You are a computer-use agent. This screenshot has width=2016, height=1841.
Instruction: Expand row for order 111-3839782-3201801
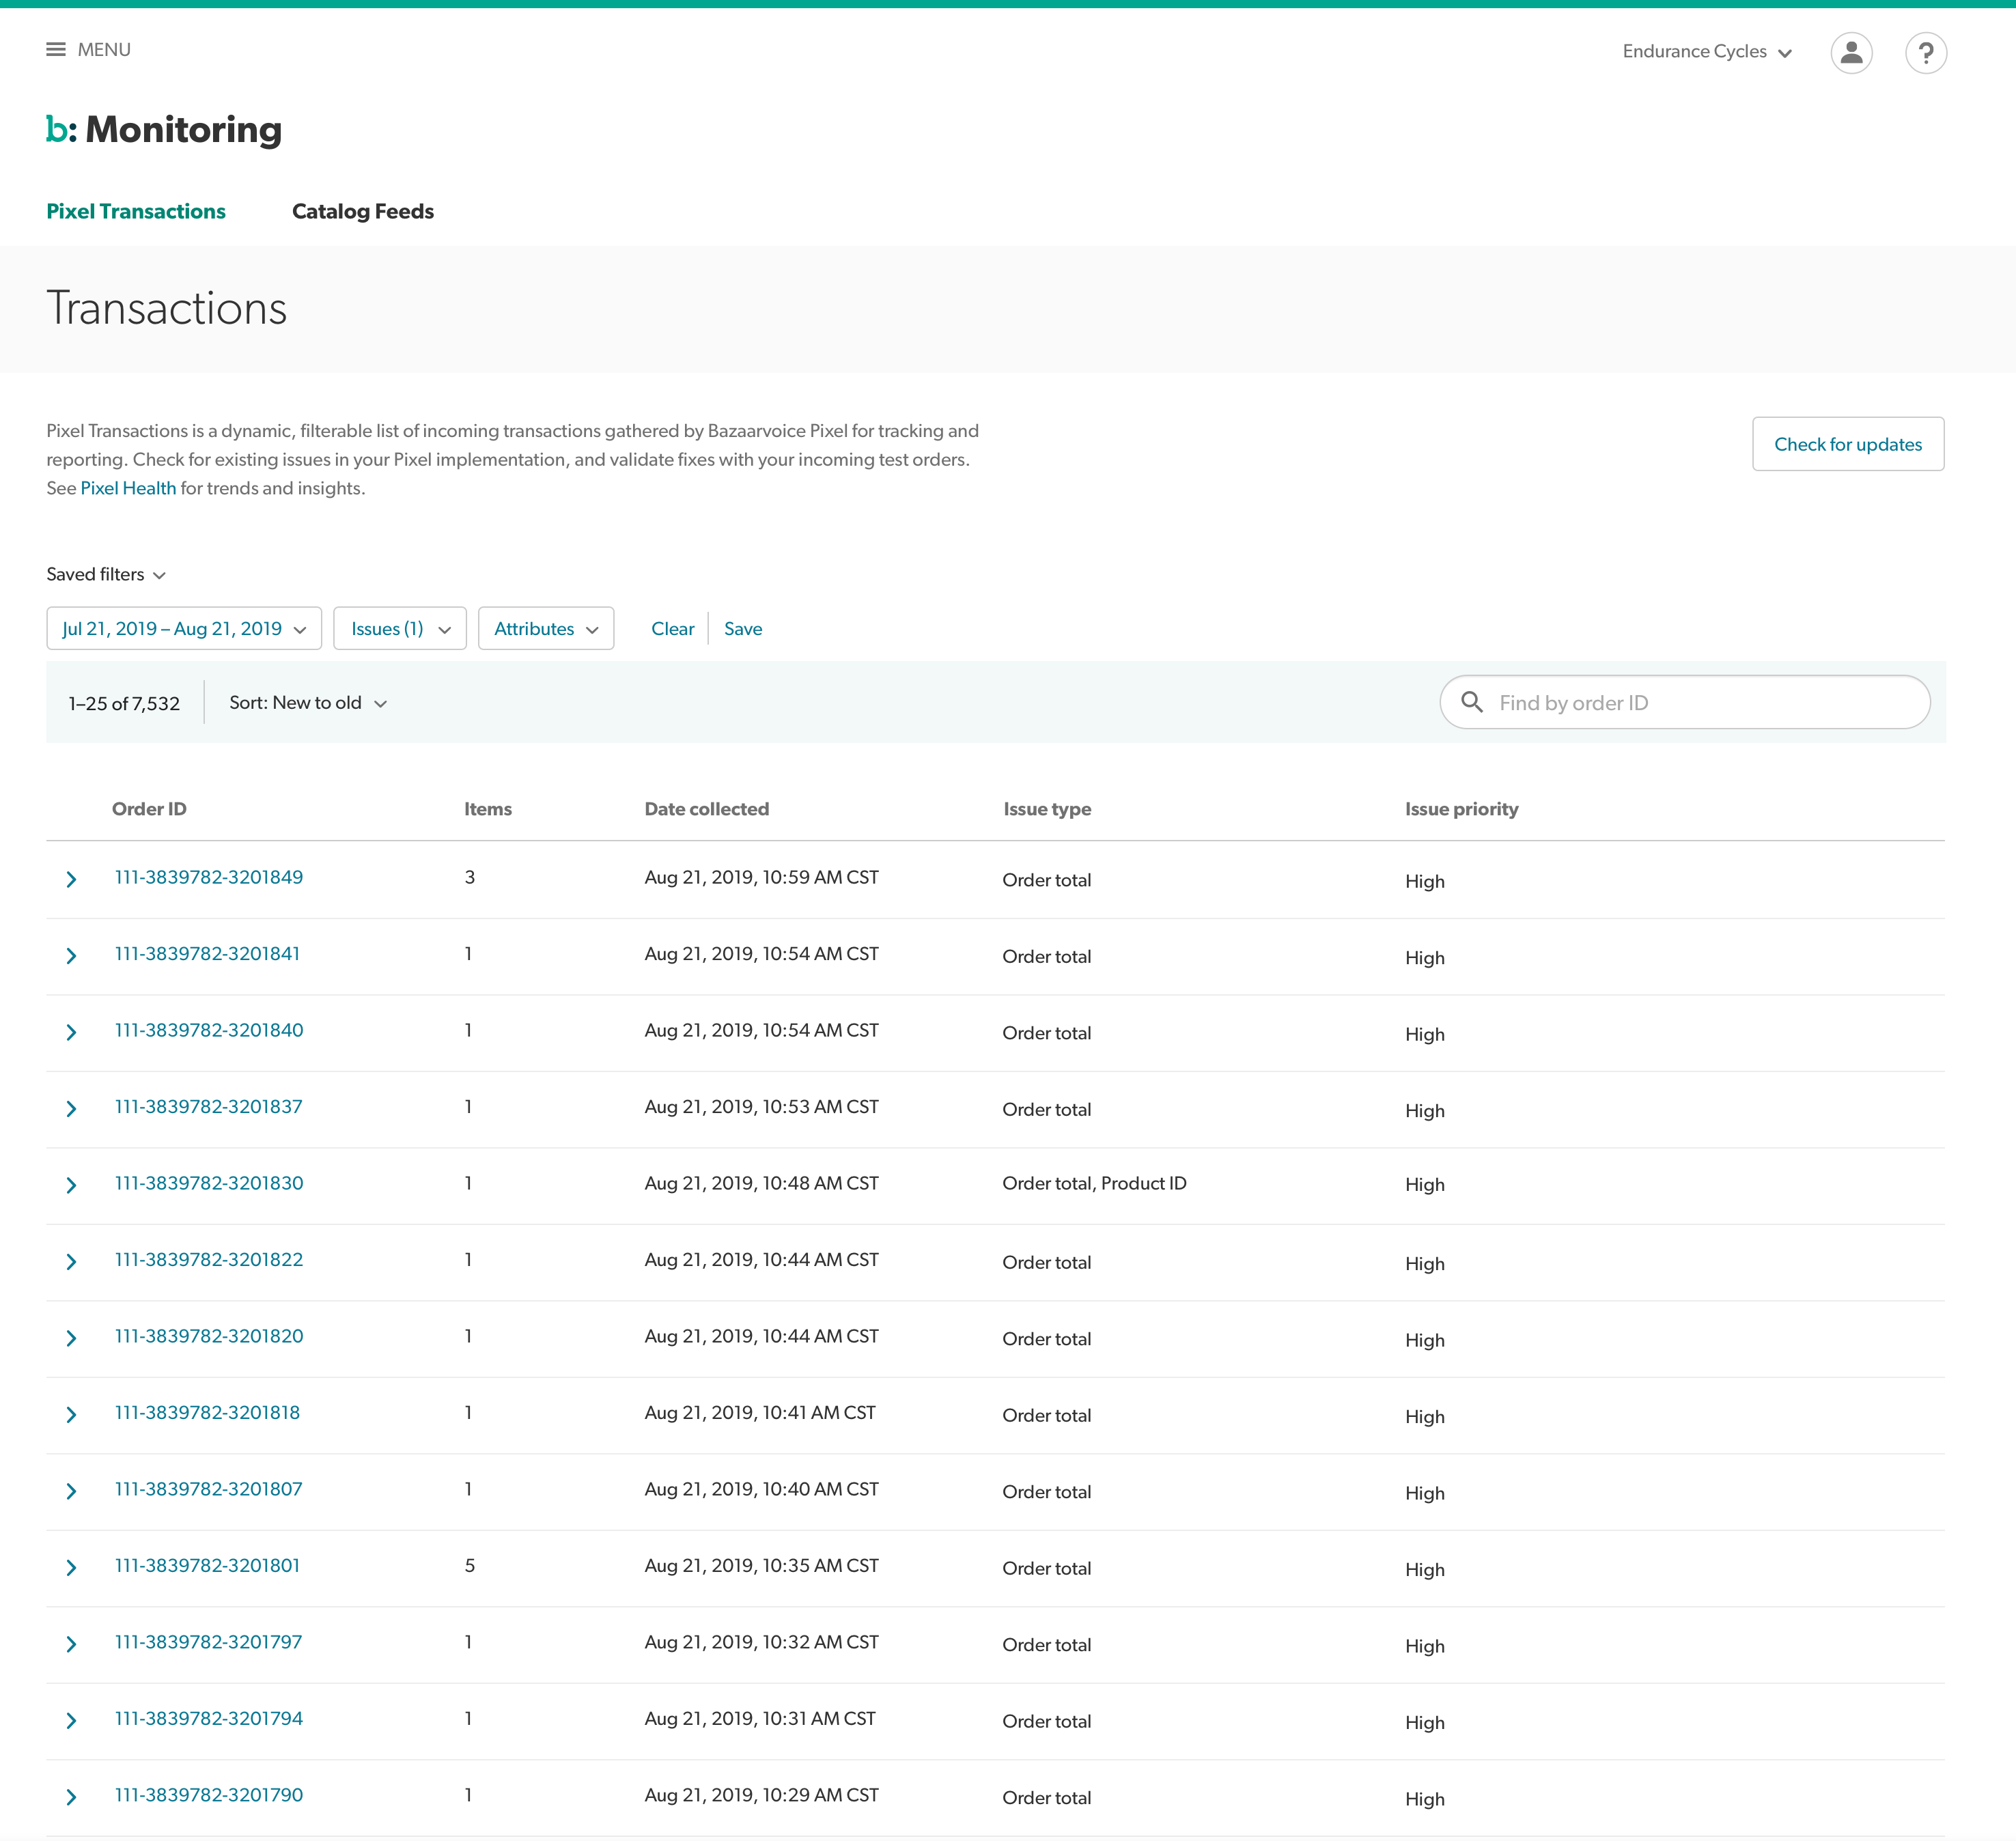[71, 1567]
